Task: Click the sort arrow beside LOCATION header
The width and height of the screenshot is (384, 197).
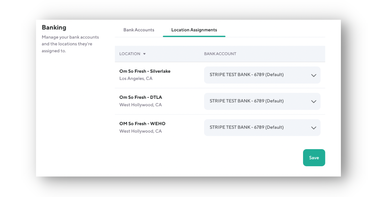Action: tap(144, 54)
